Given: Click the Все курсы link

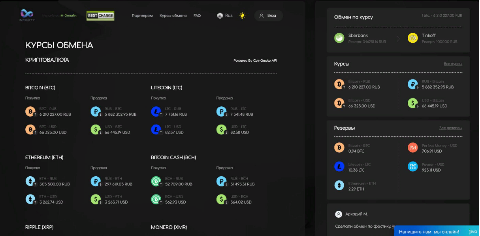Looking at the screenshot, I should coord(453,64).
